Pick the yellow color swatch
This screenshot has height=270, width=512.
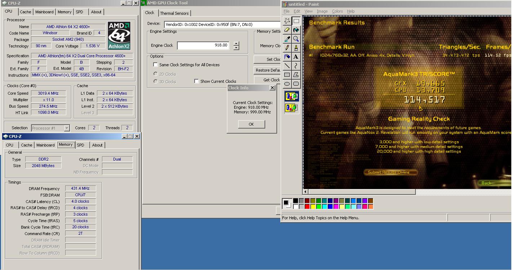[x=313, y=207]
